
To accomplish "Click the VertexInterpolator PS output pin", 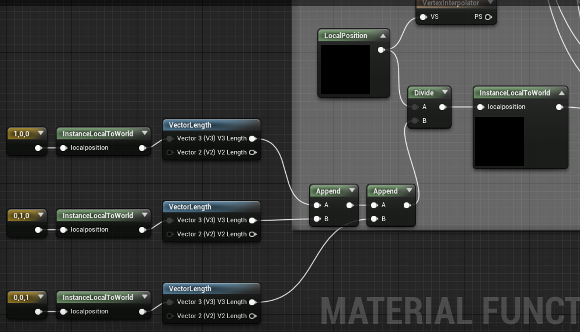I will point(488,17).
